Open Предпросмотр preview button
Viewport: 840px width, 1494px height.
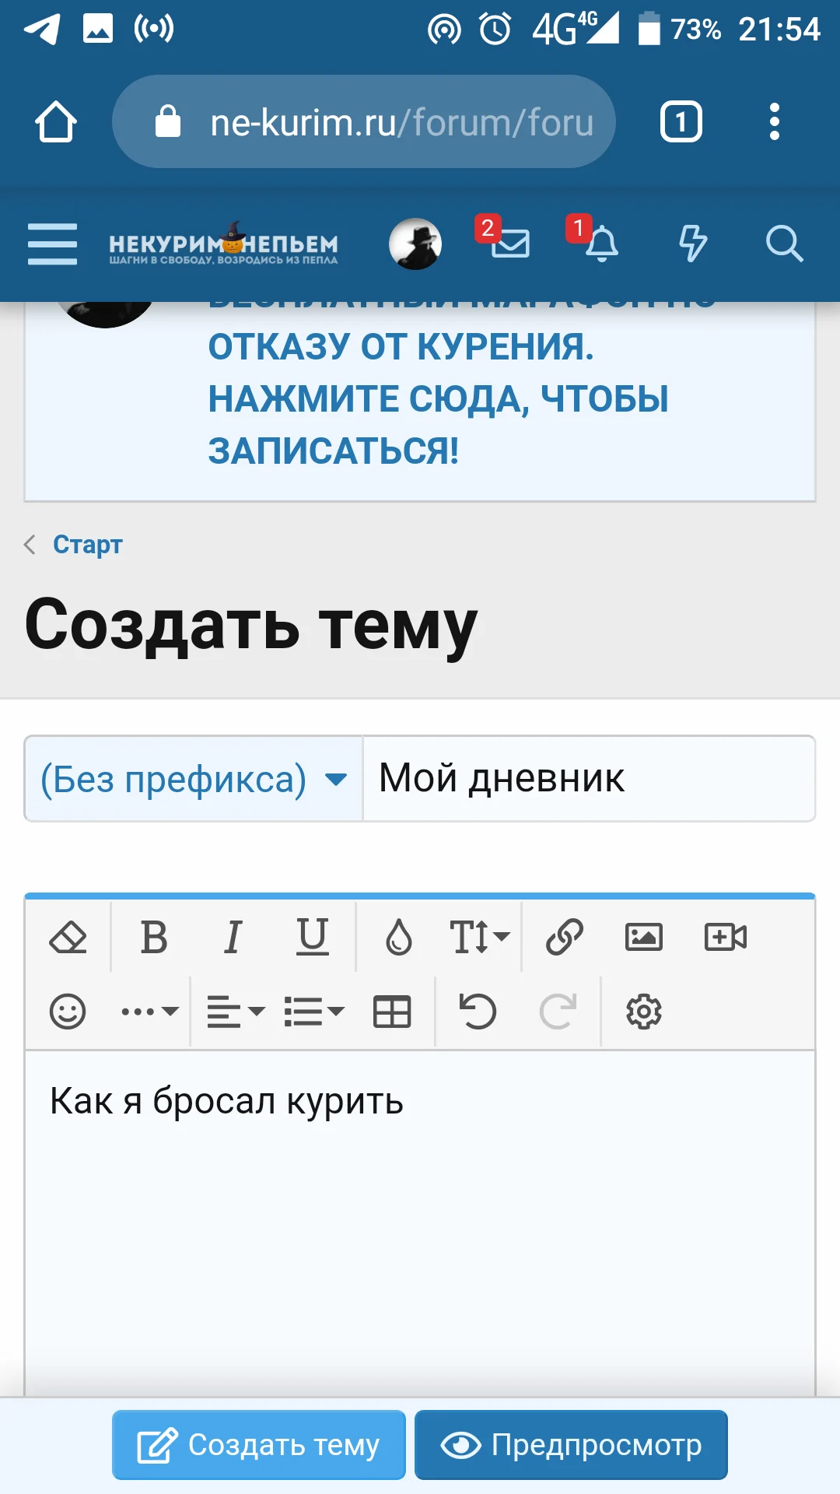pos(571,1445)
